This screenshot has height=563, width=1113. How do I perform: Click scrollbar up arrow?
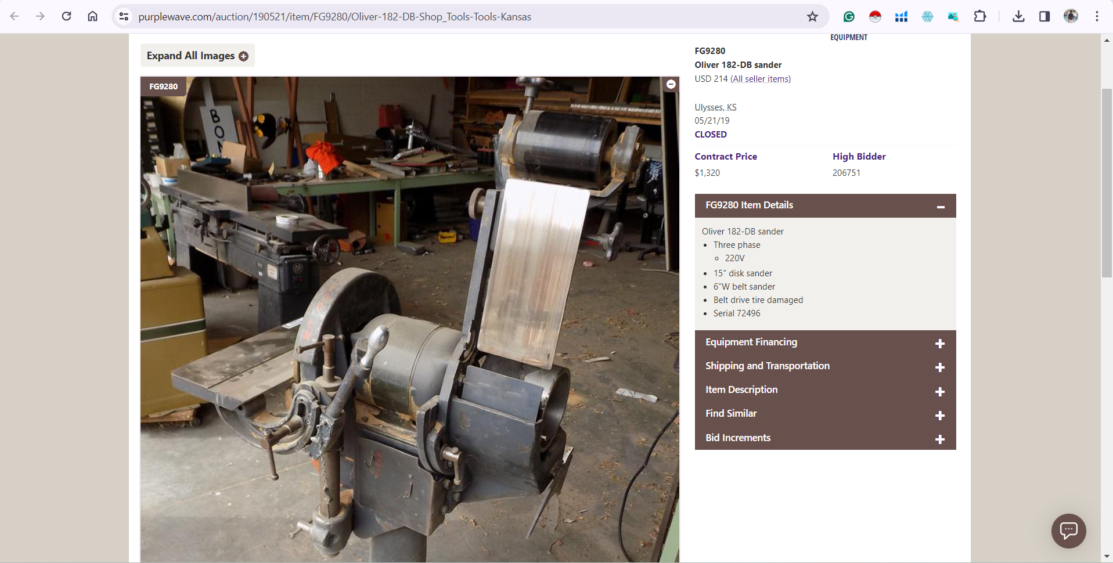pos(1107,40)
